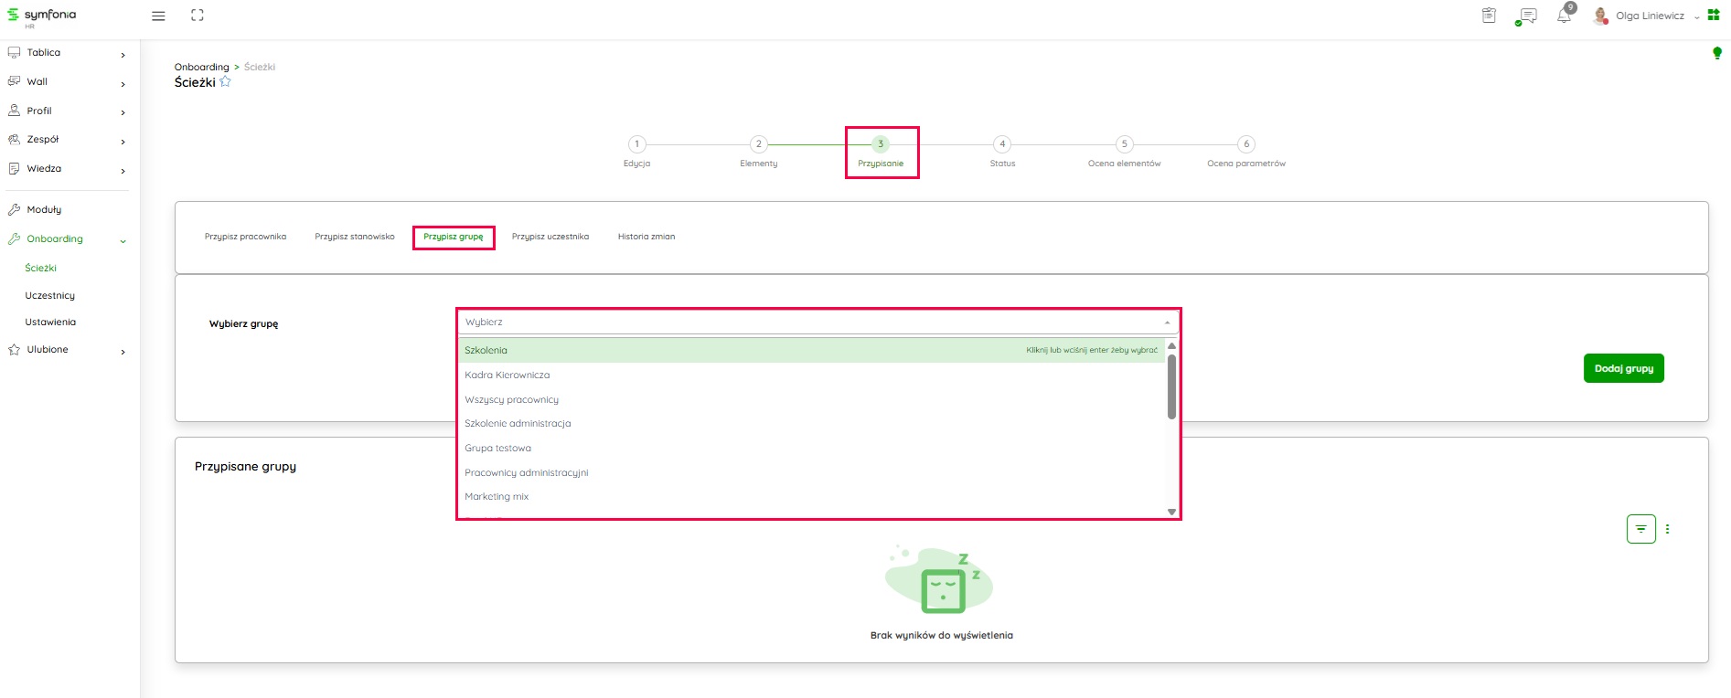Open the clipboard tasks icon
The height and width of the screenshot is (698, 1731).
pos(1489,16)
